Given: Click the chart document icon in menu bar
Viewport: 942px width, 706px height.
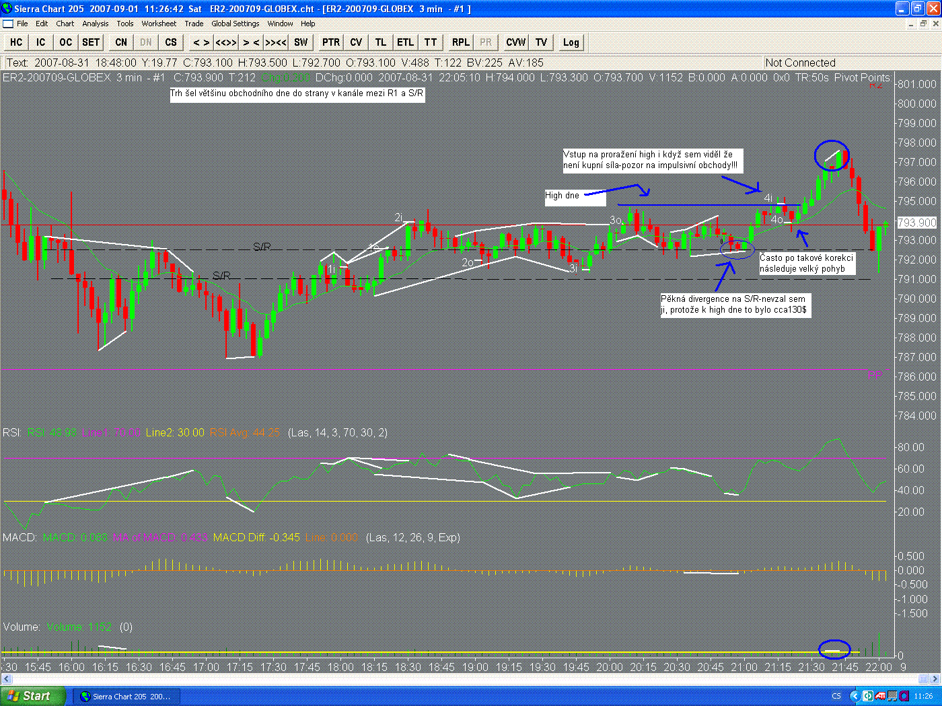Looking at the screenshot, I should point(8,24).
